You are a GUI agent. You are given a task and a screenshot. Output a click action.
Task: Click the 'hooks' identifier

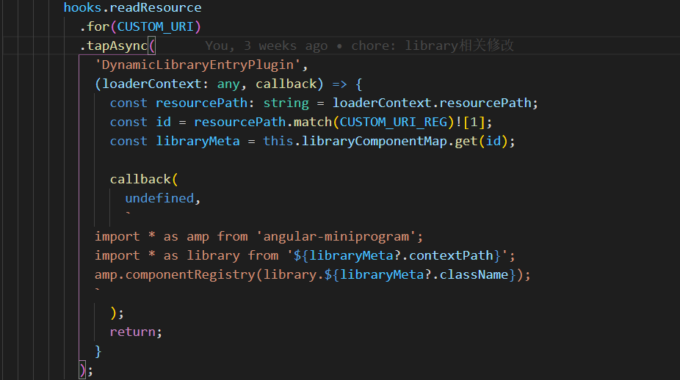coord(82,7)
